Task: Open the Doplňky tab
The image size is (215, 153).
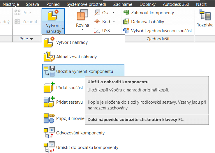Action: [147, 4]
